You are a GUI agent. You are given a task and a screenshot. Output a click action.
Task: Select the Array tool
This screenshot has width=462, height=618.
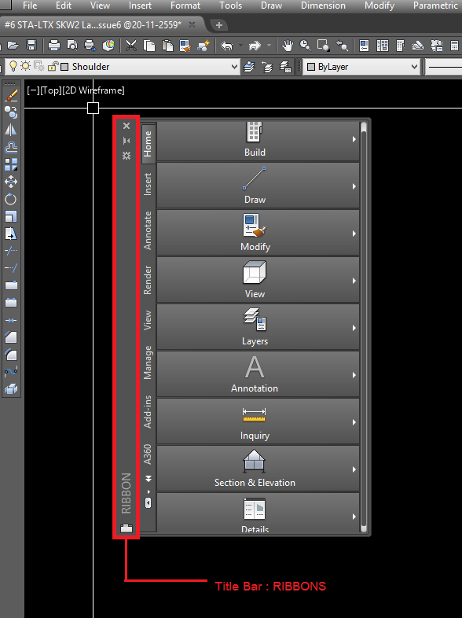11,165
